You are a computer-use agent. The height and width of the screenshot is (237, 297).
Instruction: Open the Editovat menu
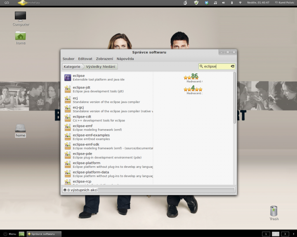click(x=85, y=59)
